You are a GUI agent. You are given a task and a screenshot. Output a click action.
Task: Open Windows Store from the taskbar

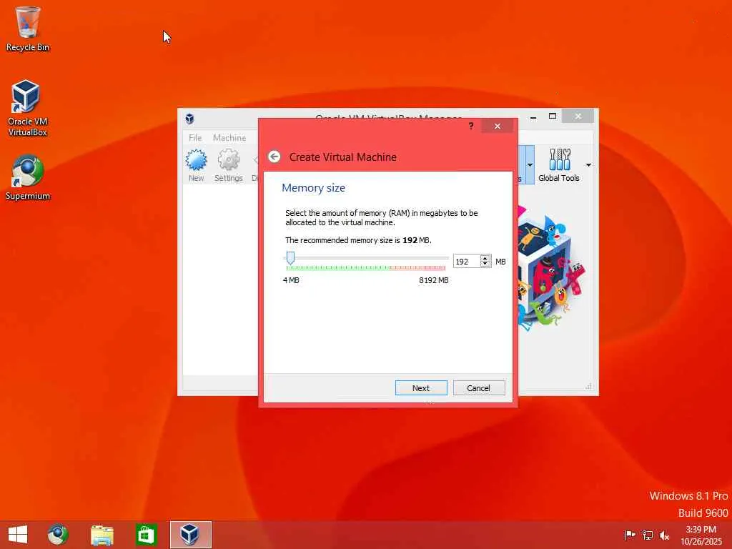(x=146, y=535)
